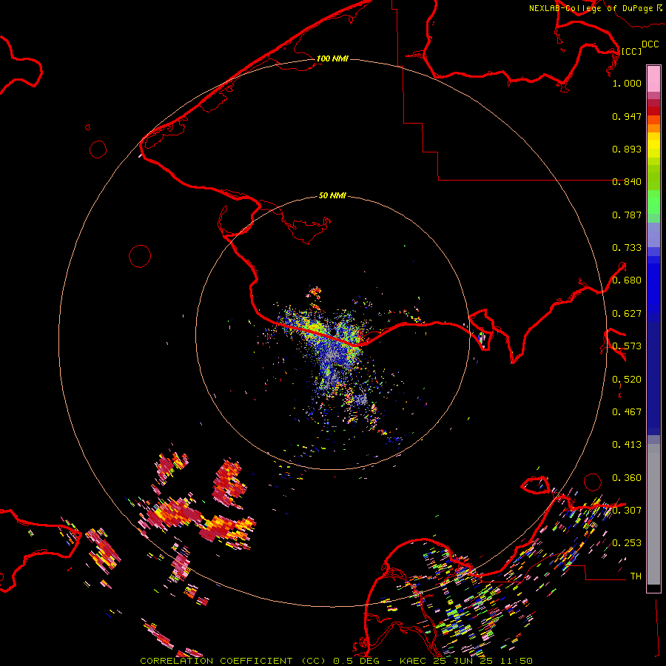This screenshot has width=666, height=666.
Task: Click the 100 NMI range ring label
Action: coord(332,58)
